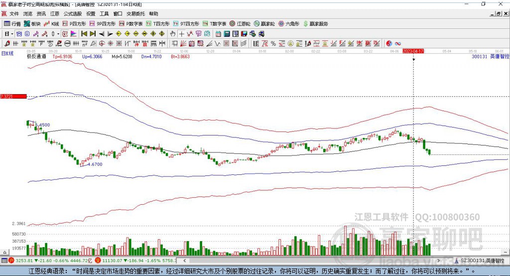Open 赢家服务 service link
Viewport: 510px width, 276px height.
coord(315,24)
